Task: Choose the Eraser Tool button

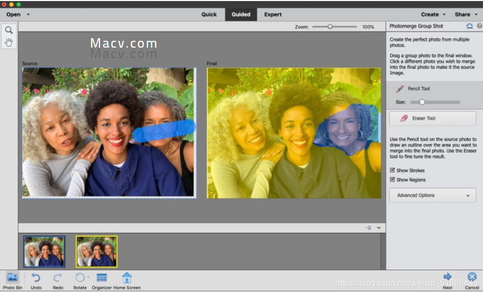Action: click(x=432, y=118)
